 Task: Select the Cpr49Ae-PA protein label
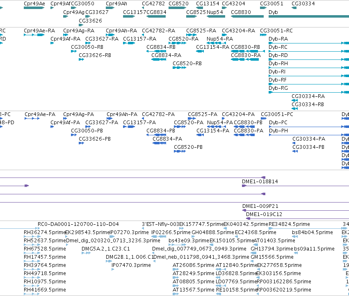40,114
